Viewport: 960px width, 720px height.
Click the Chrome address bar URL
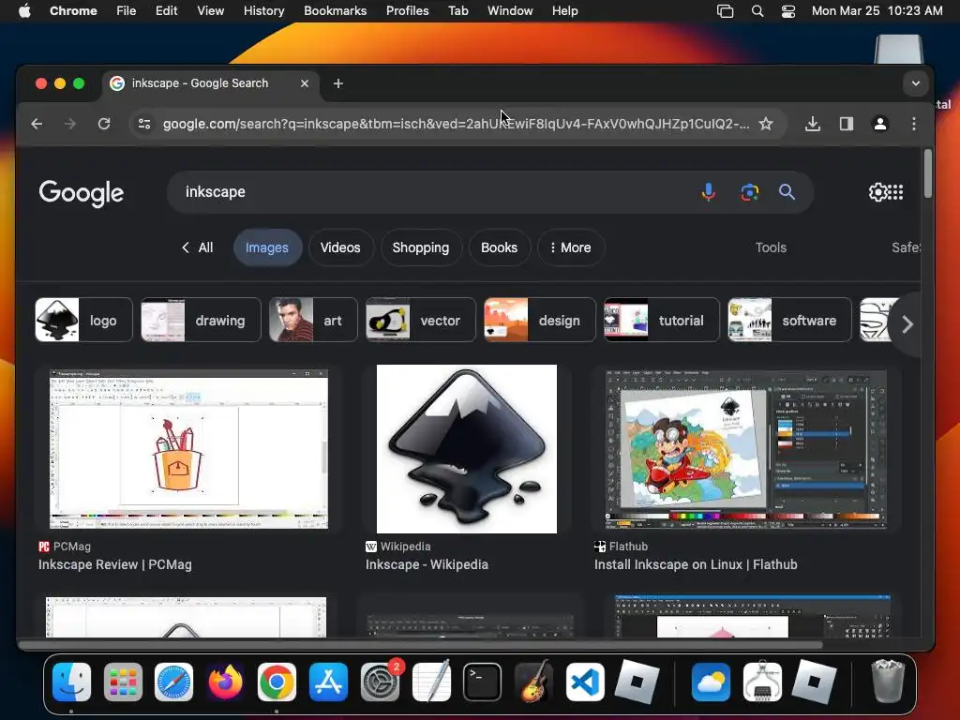[x=456, y=124]
